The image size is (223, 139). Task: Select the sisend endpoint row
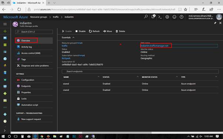pos(140,84)
